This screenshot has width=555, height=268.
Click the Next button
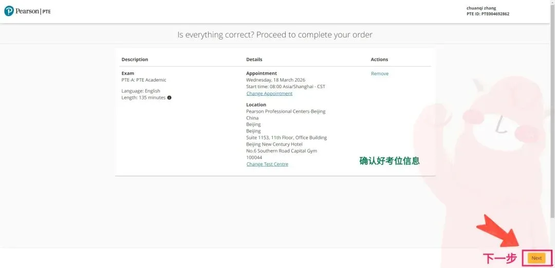[536, 258]
